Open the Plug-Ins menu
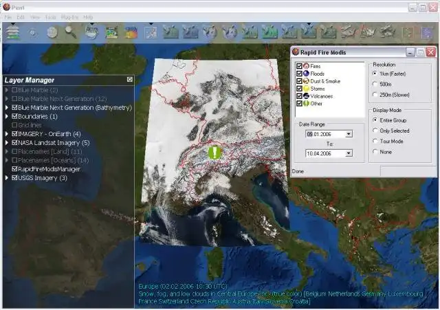 [x=69, y=17]
